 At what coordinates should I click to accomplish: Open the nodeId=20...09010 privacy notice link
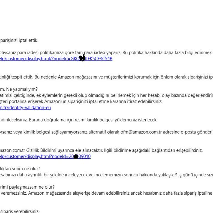(x=45, y=156)
